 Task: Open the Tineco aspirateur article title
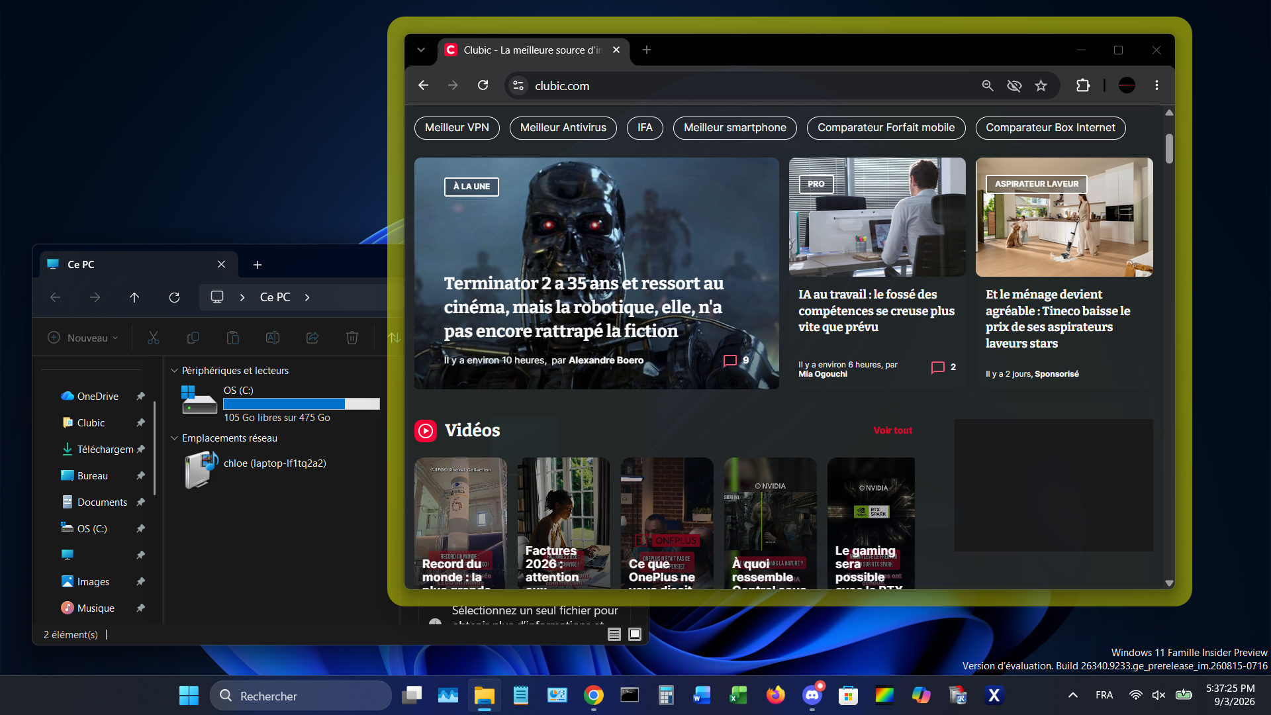pyautogui.click(x=1058, y=319)
